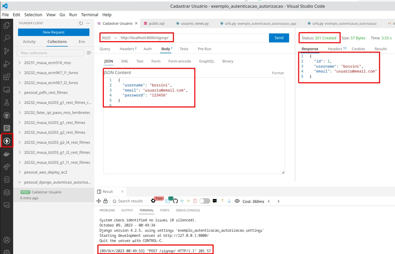Open the Docker view

click(x=6, y=154)
